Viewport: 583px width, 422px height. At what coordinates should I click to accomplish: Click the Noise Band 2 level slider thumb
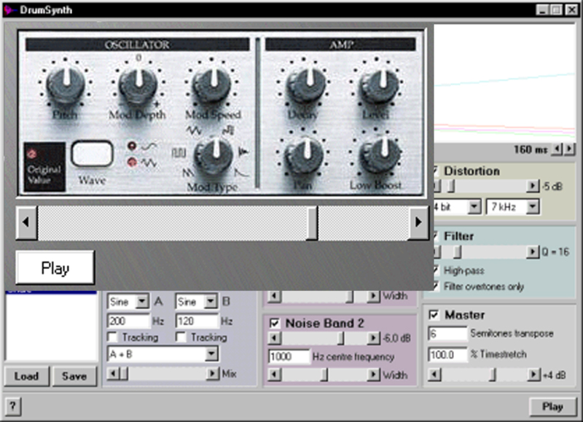tap(340, 338)
